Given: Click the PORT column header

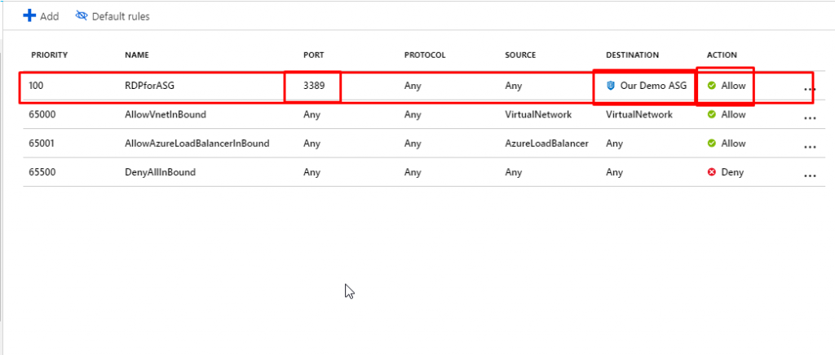Looking at the screenshot, I should click(314, 55).
